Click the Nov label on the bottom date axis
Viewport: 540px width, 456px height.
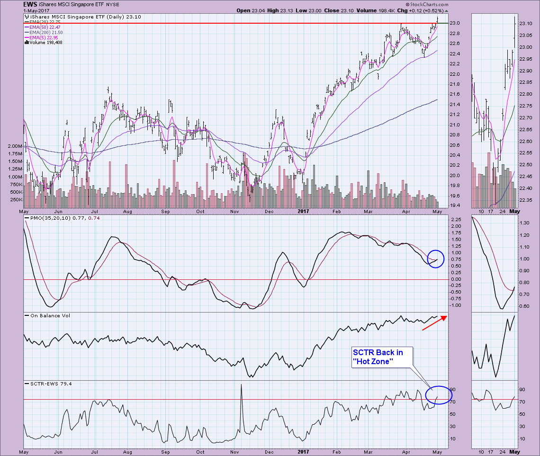234,452
